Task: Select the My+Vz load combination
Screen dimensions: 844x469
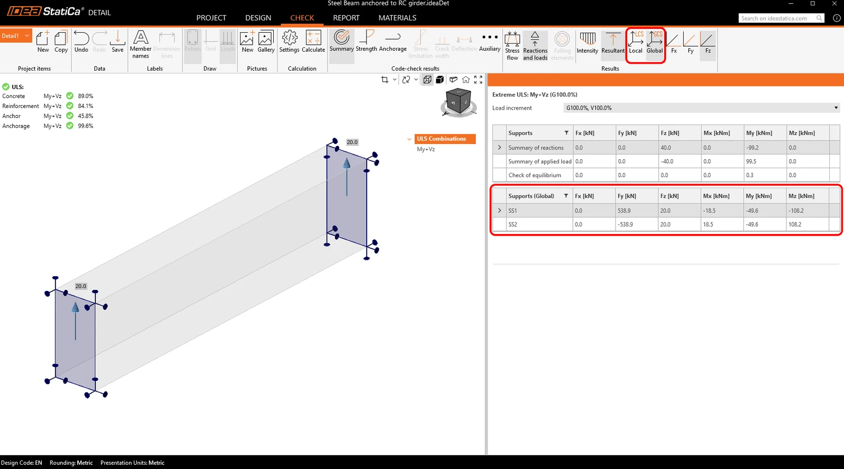Action: pos(426,149)
